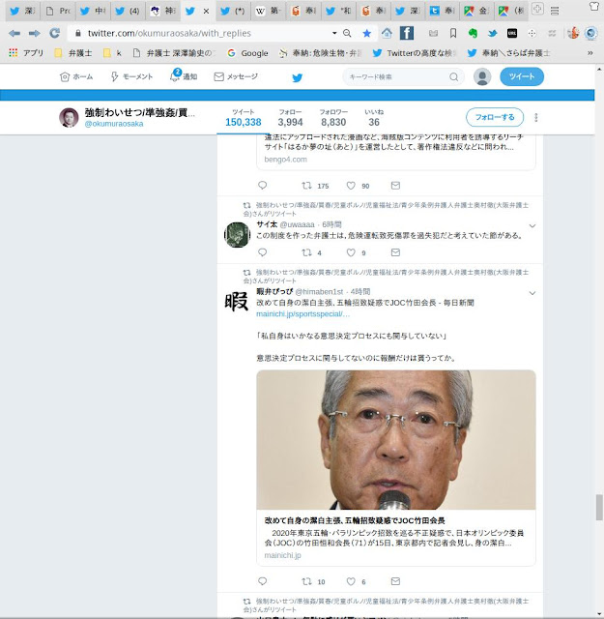
Task: Send サイ太 tweet via message icon
Action: pyautogui.click(x=395, y=252)
